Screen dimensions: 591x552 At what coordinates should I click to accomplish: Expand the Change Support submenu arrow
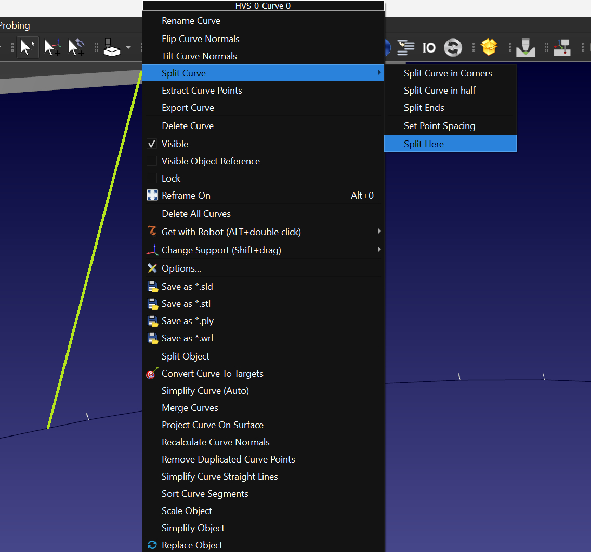pyautogui.click(x=379, y=250)
